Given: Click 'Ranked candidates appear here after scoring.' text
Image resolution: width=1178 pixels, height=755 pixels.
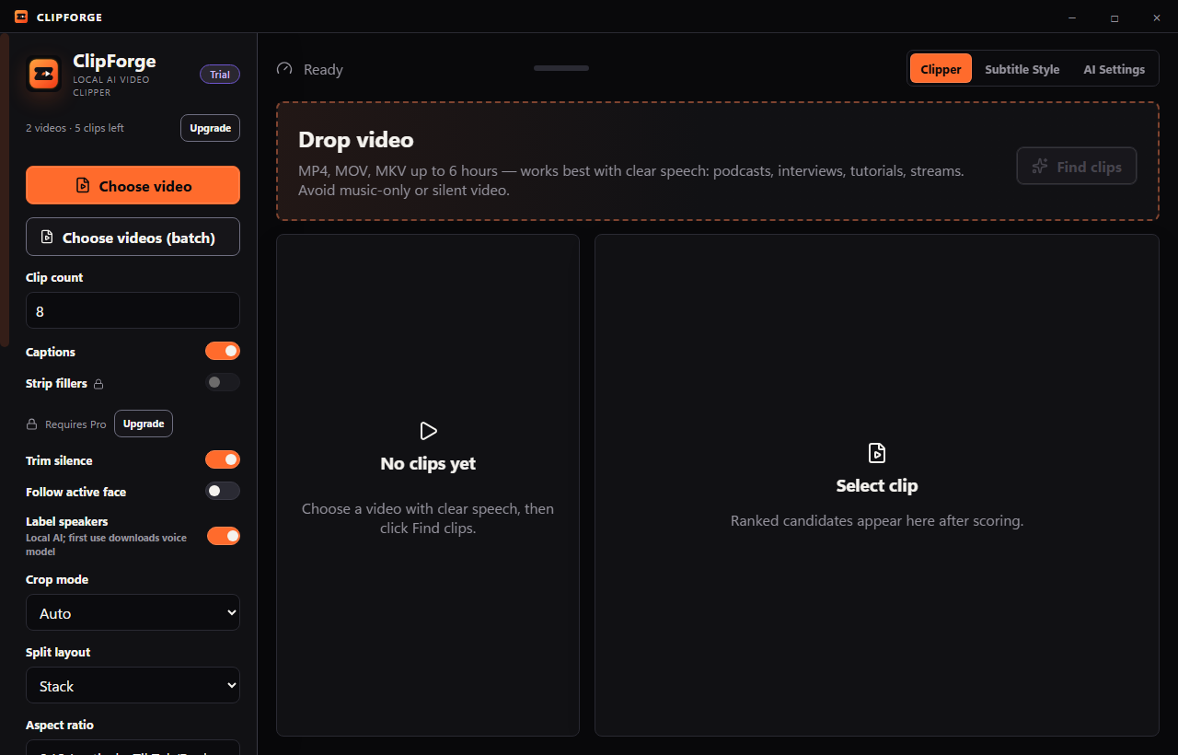Looking at the screenshot, I should click(877, 521).
